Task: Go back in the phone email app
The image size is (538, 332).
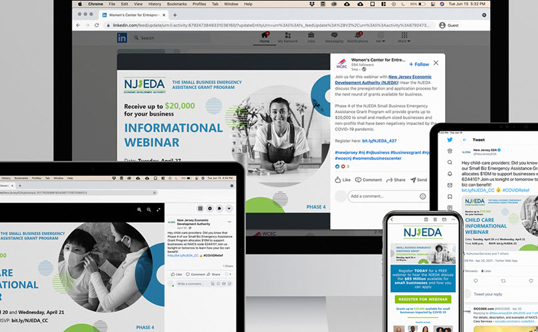Action: pyautogui.click(x=392, y=220)
